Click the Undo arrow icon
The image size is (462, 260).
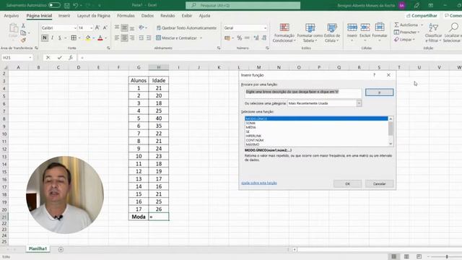click(76, 5)
